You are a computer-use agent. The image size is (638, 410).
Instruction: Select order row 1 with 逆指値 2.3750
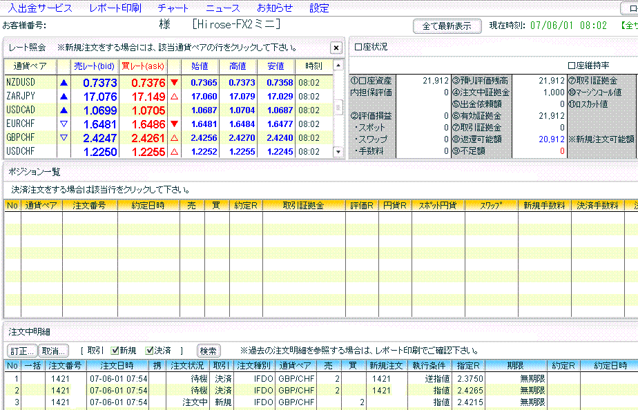[321, 379]
